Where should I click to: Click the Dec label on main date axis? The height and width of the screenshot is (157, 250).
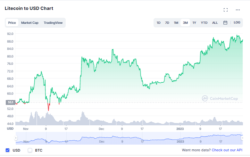(x=101, y=129)
